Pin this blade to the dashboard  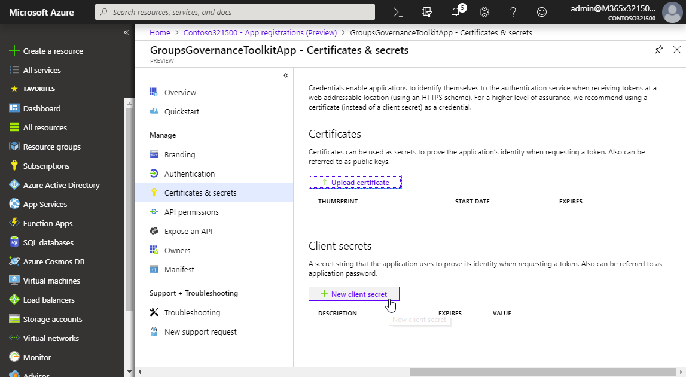[x=658, y=50]
